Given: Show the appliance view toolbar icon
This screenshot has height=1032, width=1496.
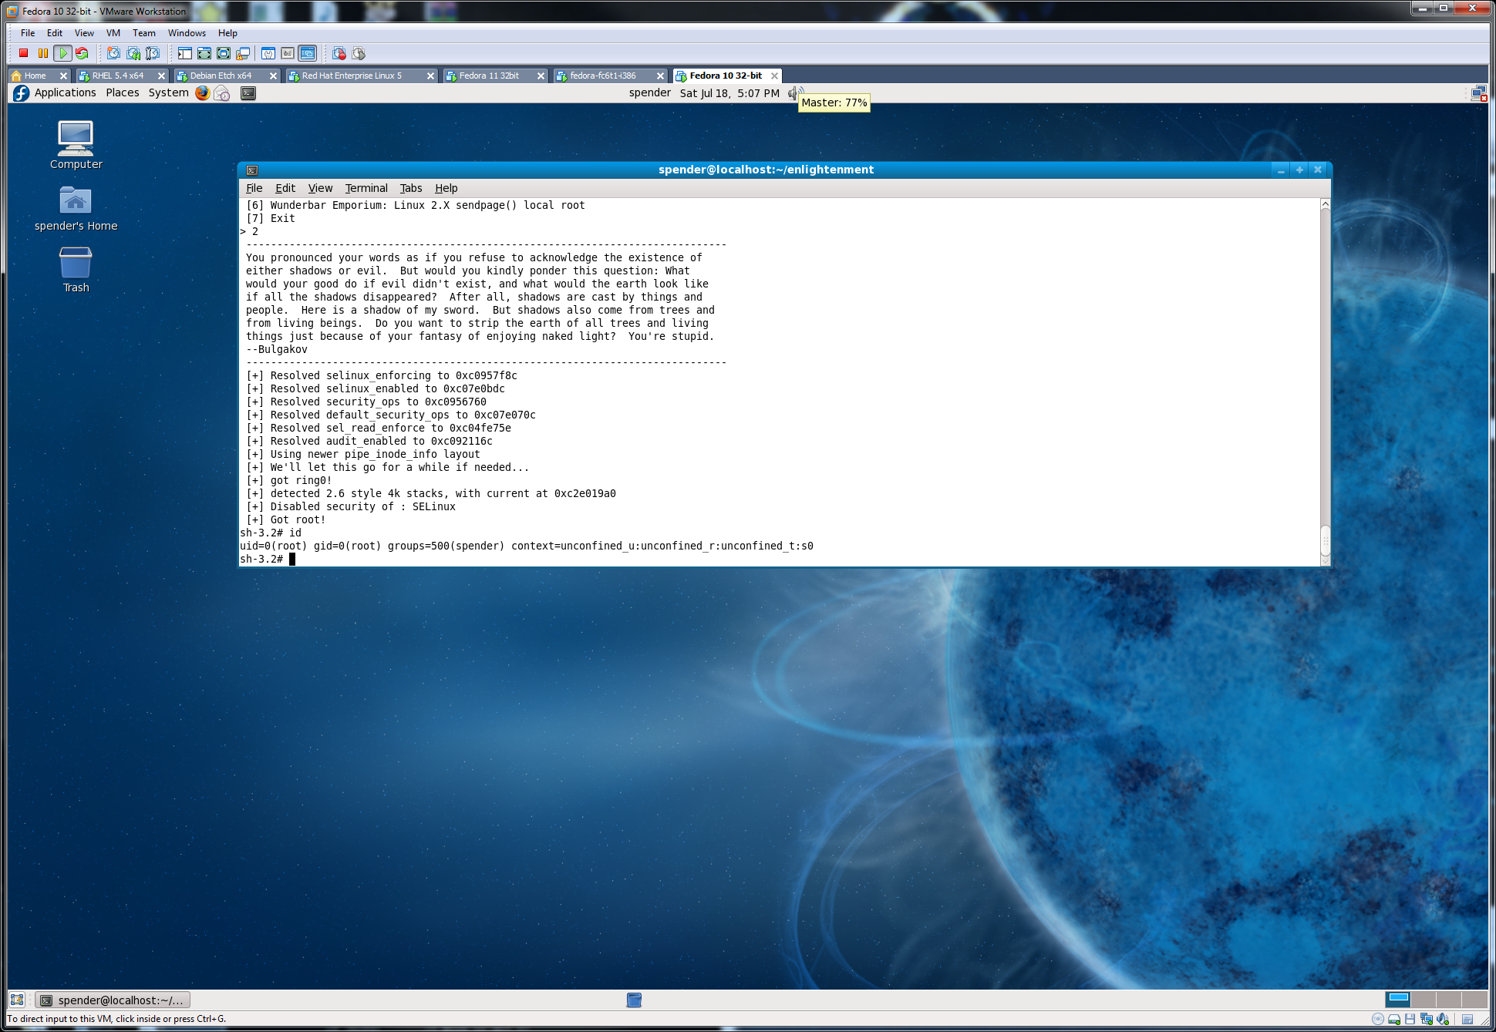Looking at the screenshot, I should (288, 53).
